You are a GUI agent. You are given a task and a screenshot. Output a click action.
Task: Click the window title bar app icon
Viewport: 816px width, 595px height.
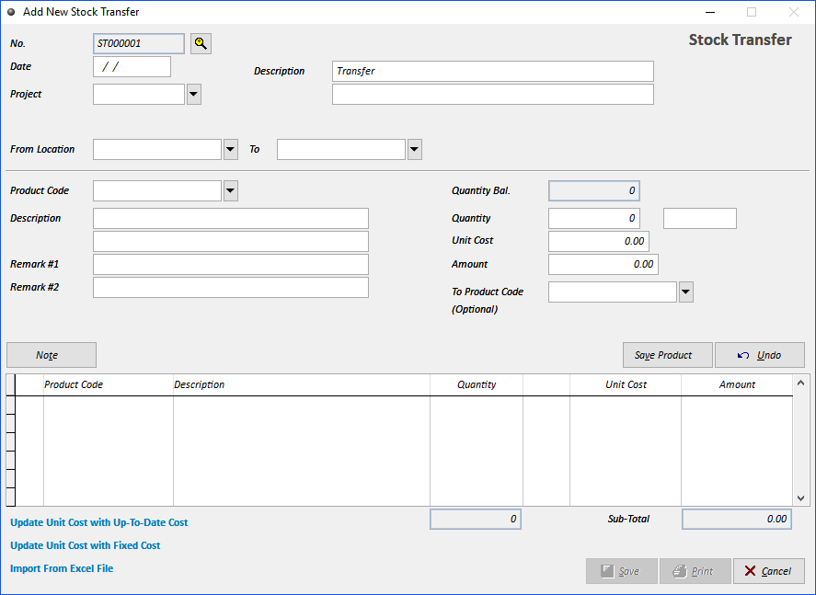coord(11,12)
